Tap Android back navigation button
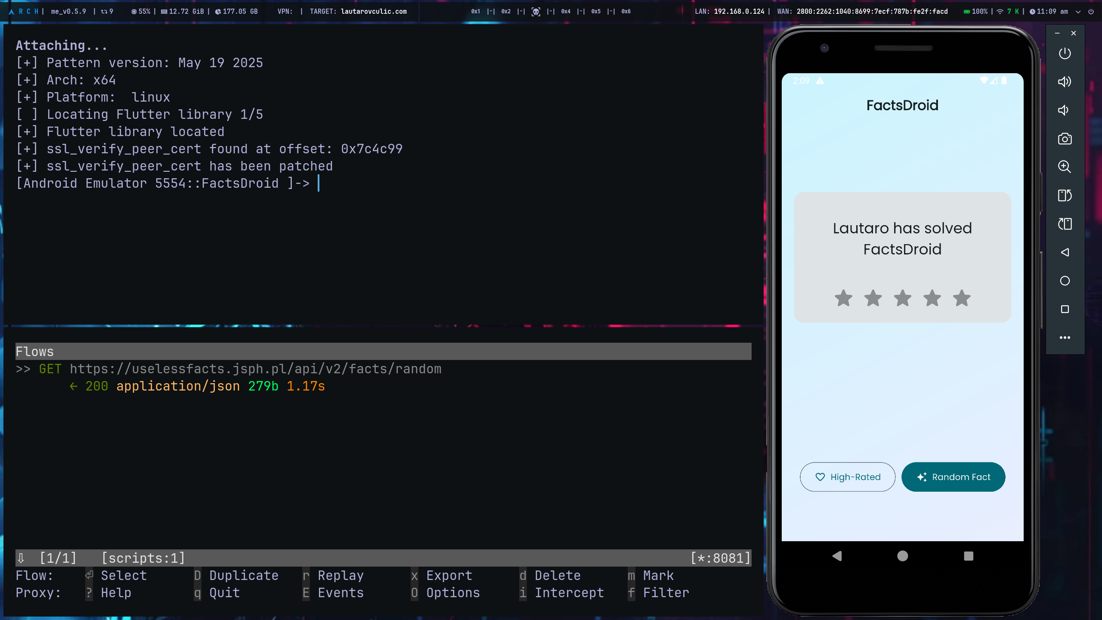This screenshot has height=620, width=1102. point(837,556)
